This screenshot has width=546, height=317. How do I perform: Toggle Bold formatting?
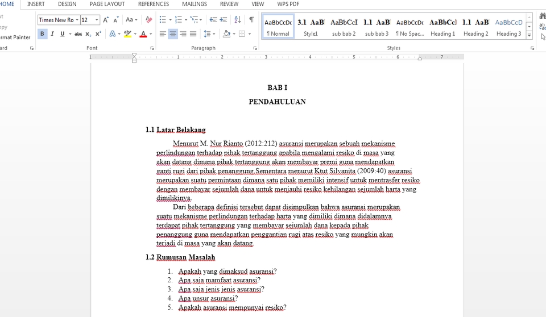(x=42, y=34)
